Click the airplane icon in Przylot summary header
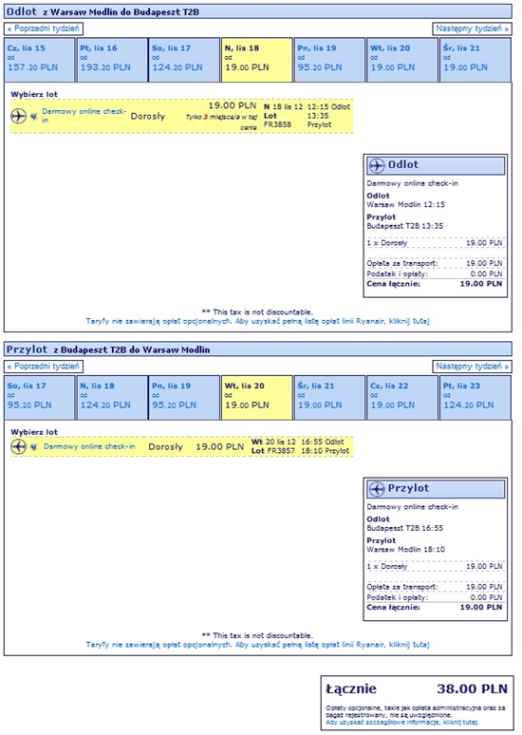This screenshot has width=522, height=735. (x=377, y=489)
